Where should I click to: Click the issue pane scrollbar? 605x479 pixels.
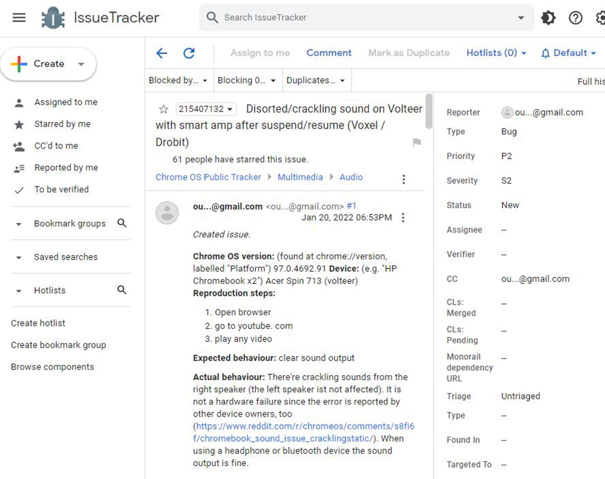[x=429, y=111]
